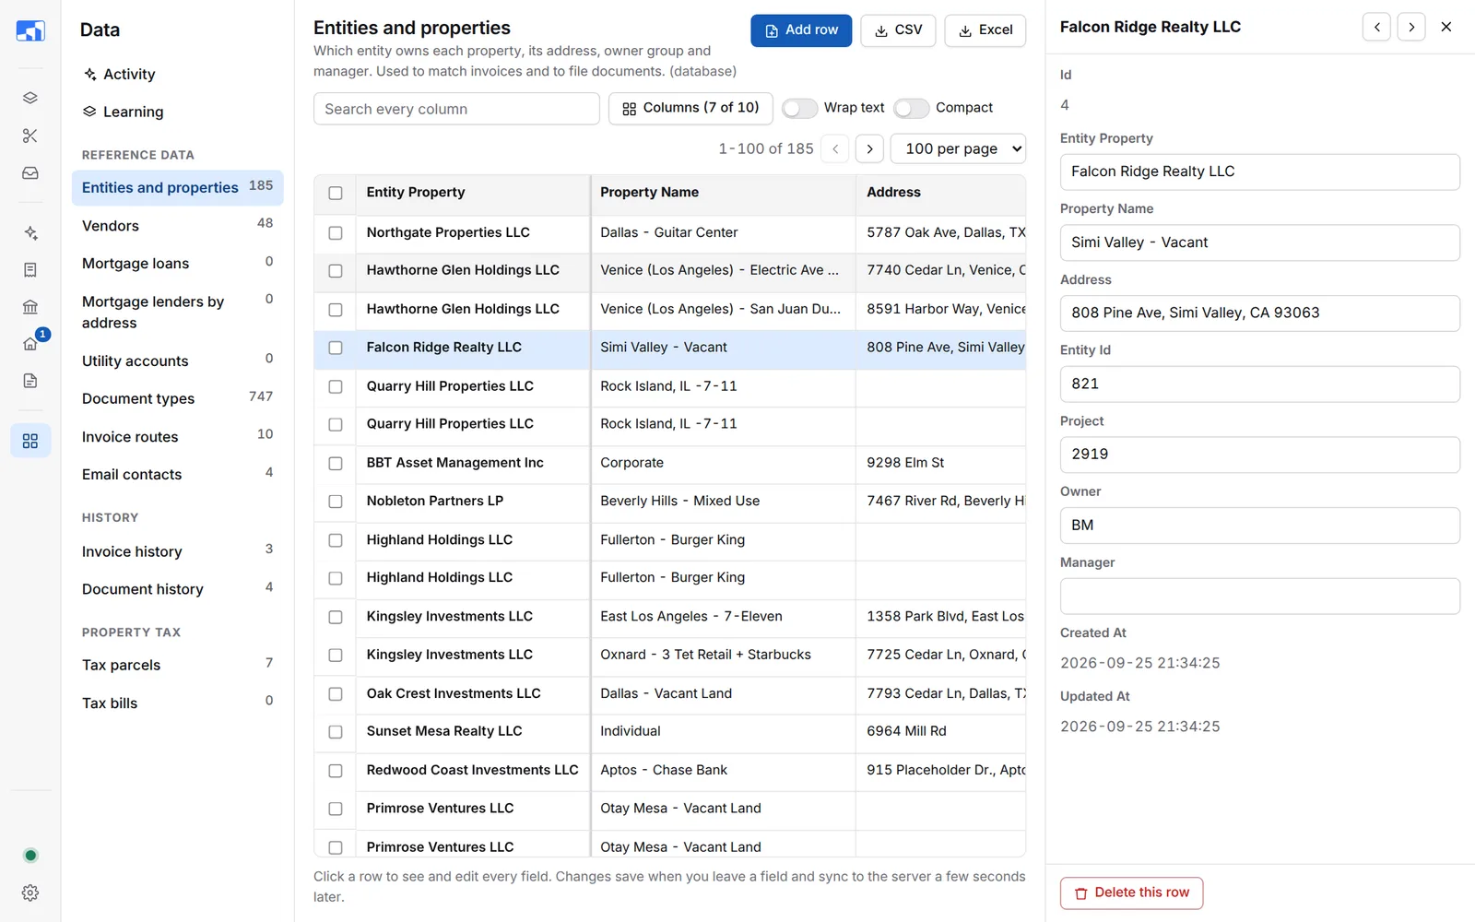This screenshot has width=1475, height=922.
Task: Toggle the Wrap text switch
Action: pyautogui.click(x=799, y=108)
